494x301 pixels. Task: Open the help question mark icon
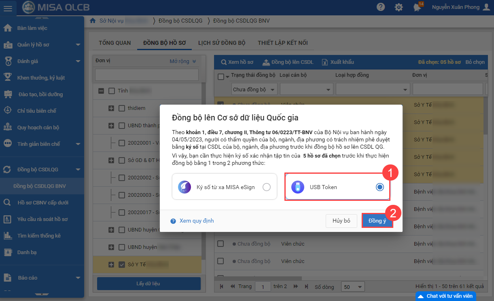tap(381, 7)
